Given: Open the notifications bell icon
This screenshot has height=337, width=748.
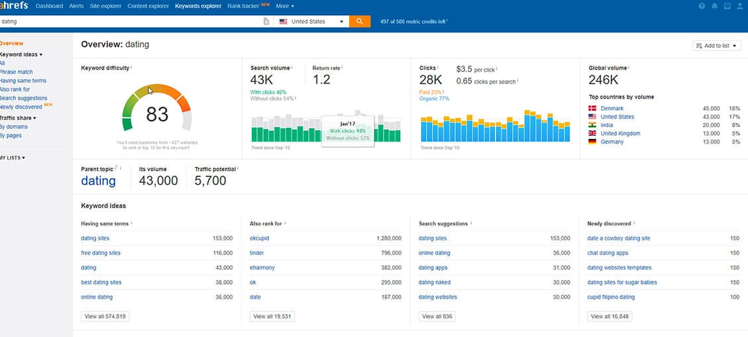Looking at the screenshot, I should tap(714, 6).
